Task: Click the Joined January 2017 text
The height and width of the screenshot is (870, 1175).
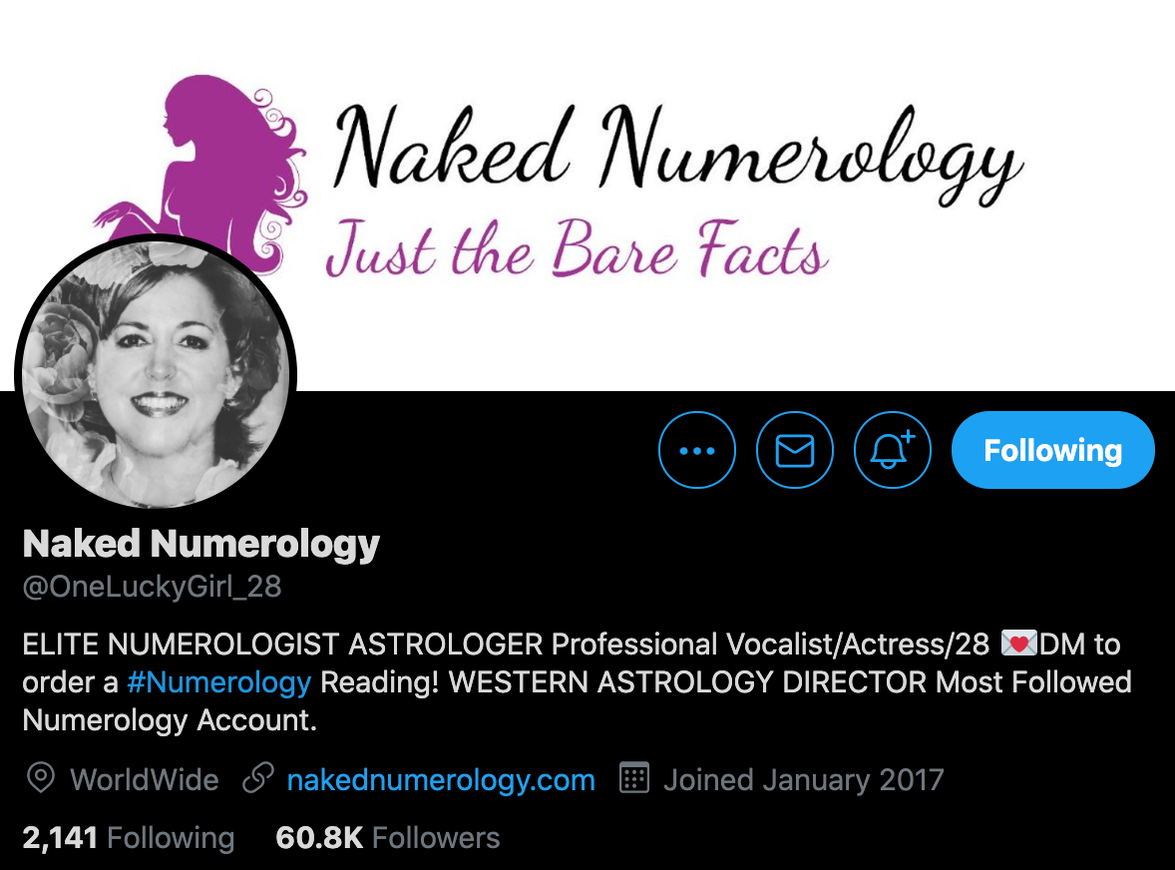Action: pyautogui.click(x=803, y=780)
